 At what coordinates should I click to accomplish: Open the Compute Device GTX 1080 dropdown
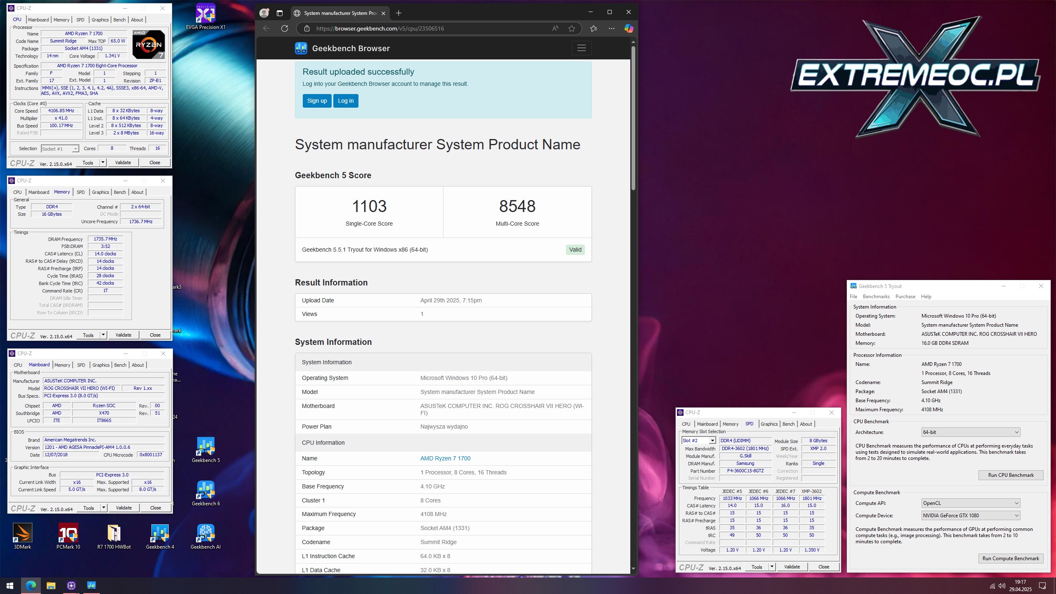971,515
